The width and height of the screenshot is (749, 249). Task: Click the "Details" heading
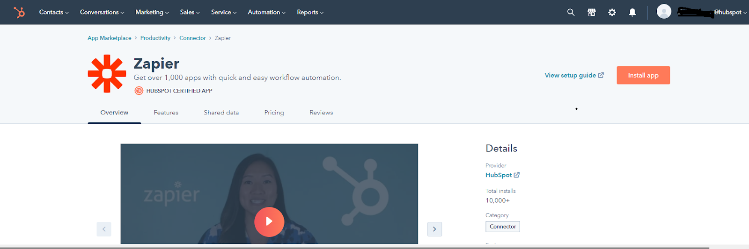(x=501, y=148)
